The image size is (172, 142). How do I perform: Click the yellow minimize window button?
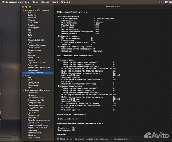point(26,7)
